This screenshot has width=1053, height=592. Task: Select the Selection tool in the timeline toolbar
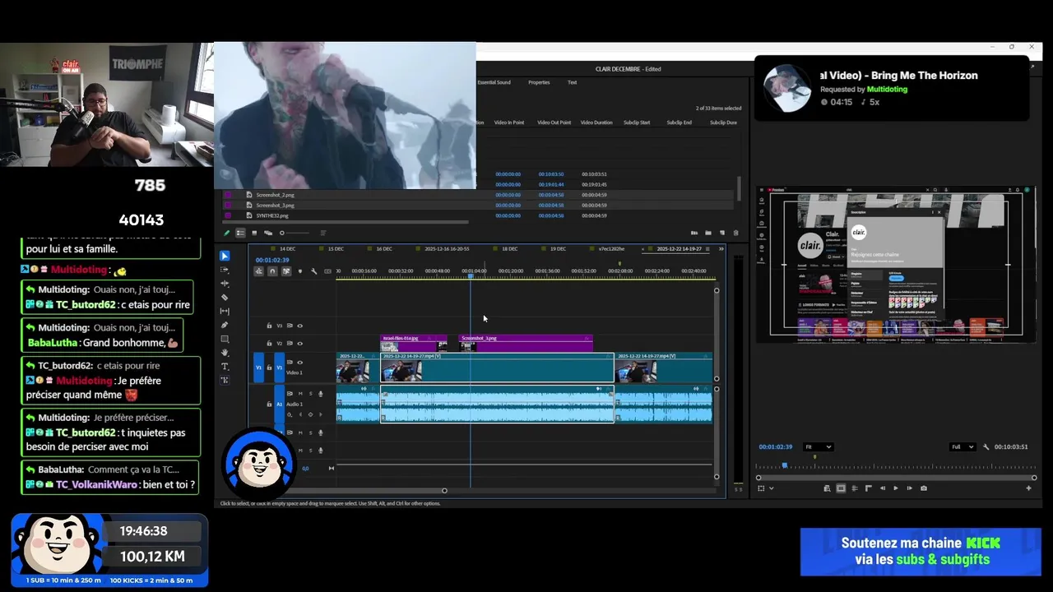[x=225, y=256]
